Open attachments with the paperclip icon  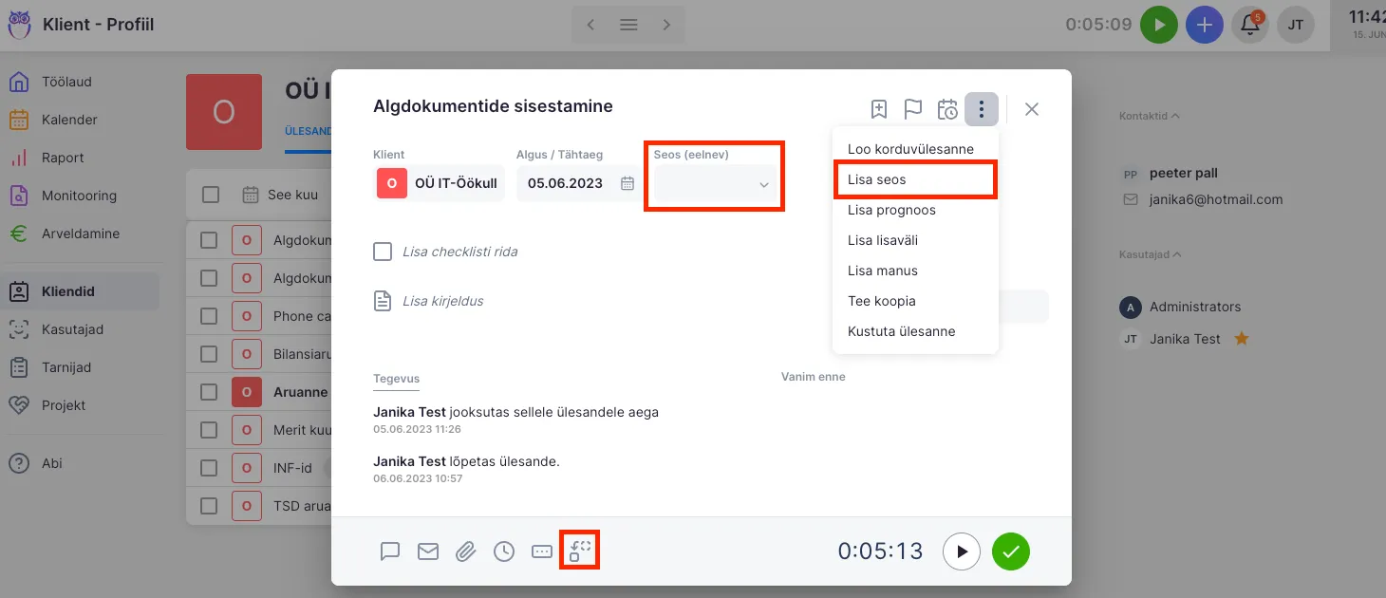(465, 551)
